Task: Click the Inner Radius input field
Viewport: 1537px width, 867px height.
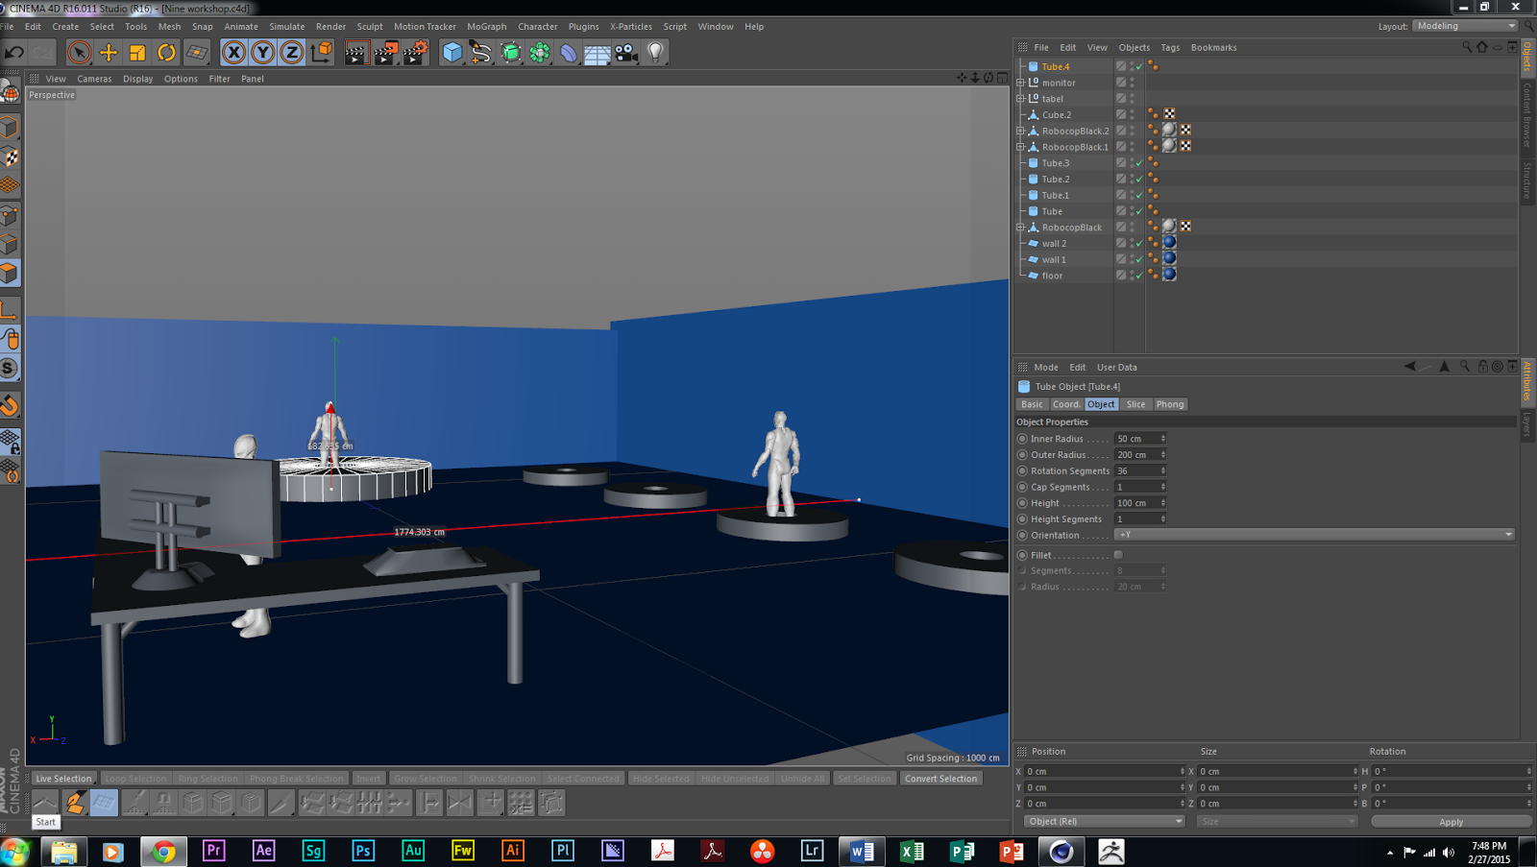Action: [1136, 439]
